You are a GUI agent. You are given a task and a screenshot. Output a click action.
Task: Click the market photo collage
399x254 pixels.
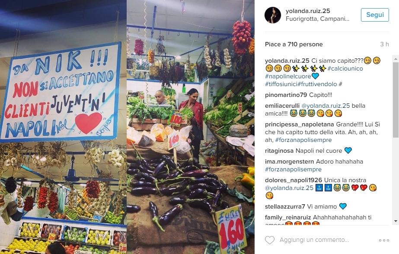[x=127, y=127]
